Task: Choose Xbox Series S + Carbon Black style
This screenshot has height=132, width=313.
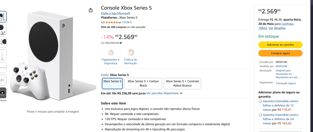Action: click(143, 83)
